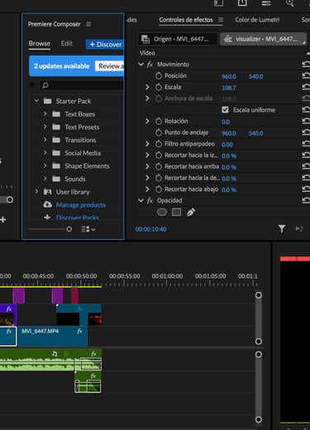Click the Escala value 108.7

tap(229, 88)
